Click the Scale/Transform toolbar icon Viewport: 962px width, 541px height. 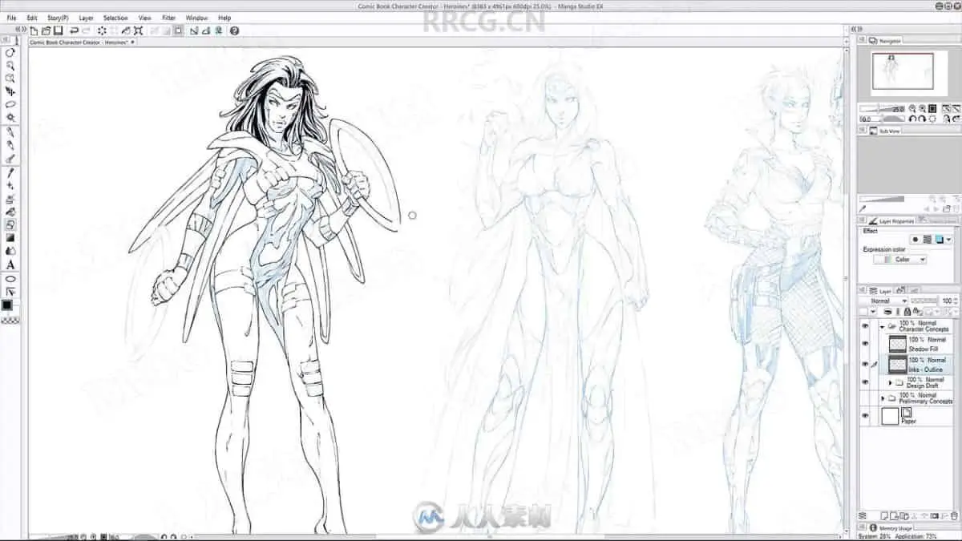tap(139, 30)
